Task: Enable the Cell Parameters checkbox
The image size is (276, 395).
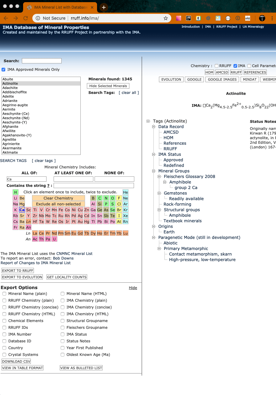Action: tap(249, 66)
